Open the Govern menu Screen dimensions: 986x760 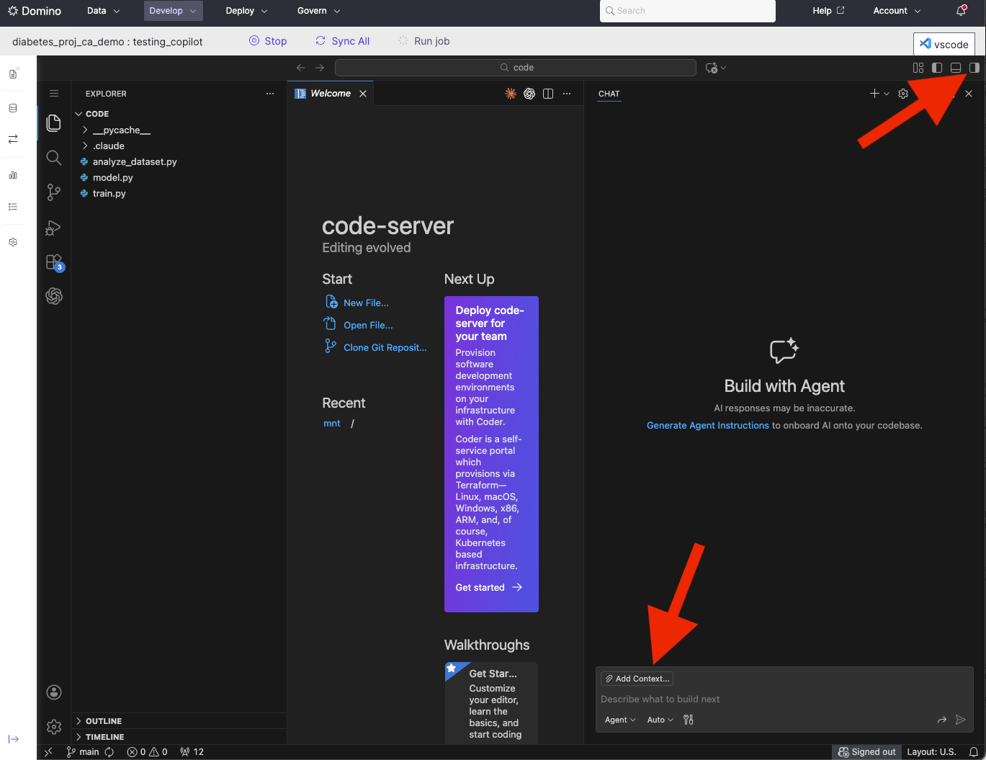point(318,11)
